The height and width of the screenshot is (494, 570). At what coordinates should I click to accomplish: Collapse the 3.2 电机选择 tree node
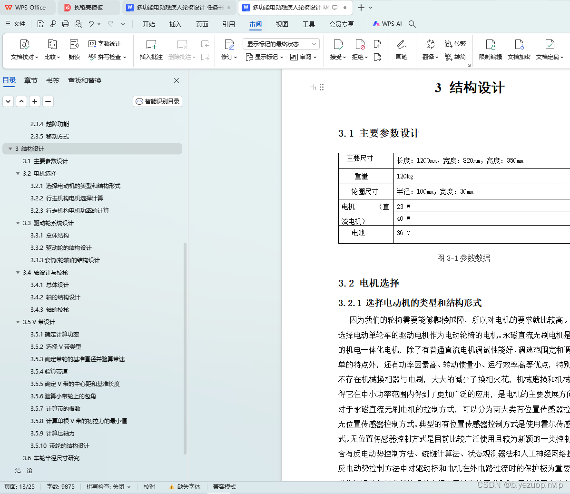point(18,173)
